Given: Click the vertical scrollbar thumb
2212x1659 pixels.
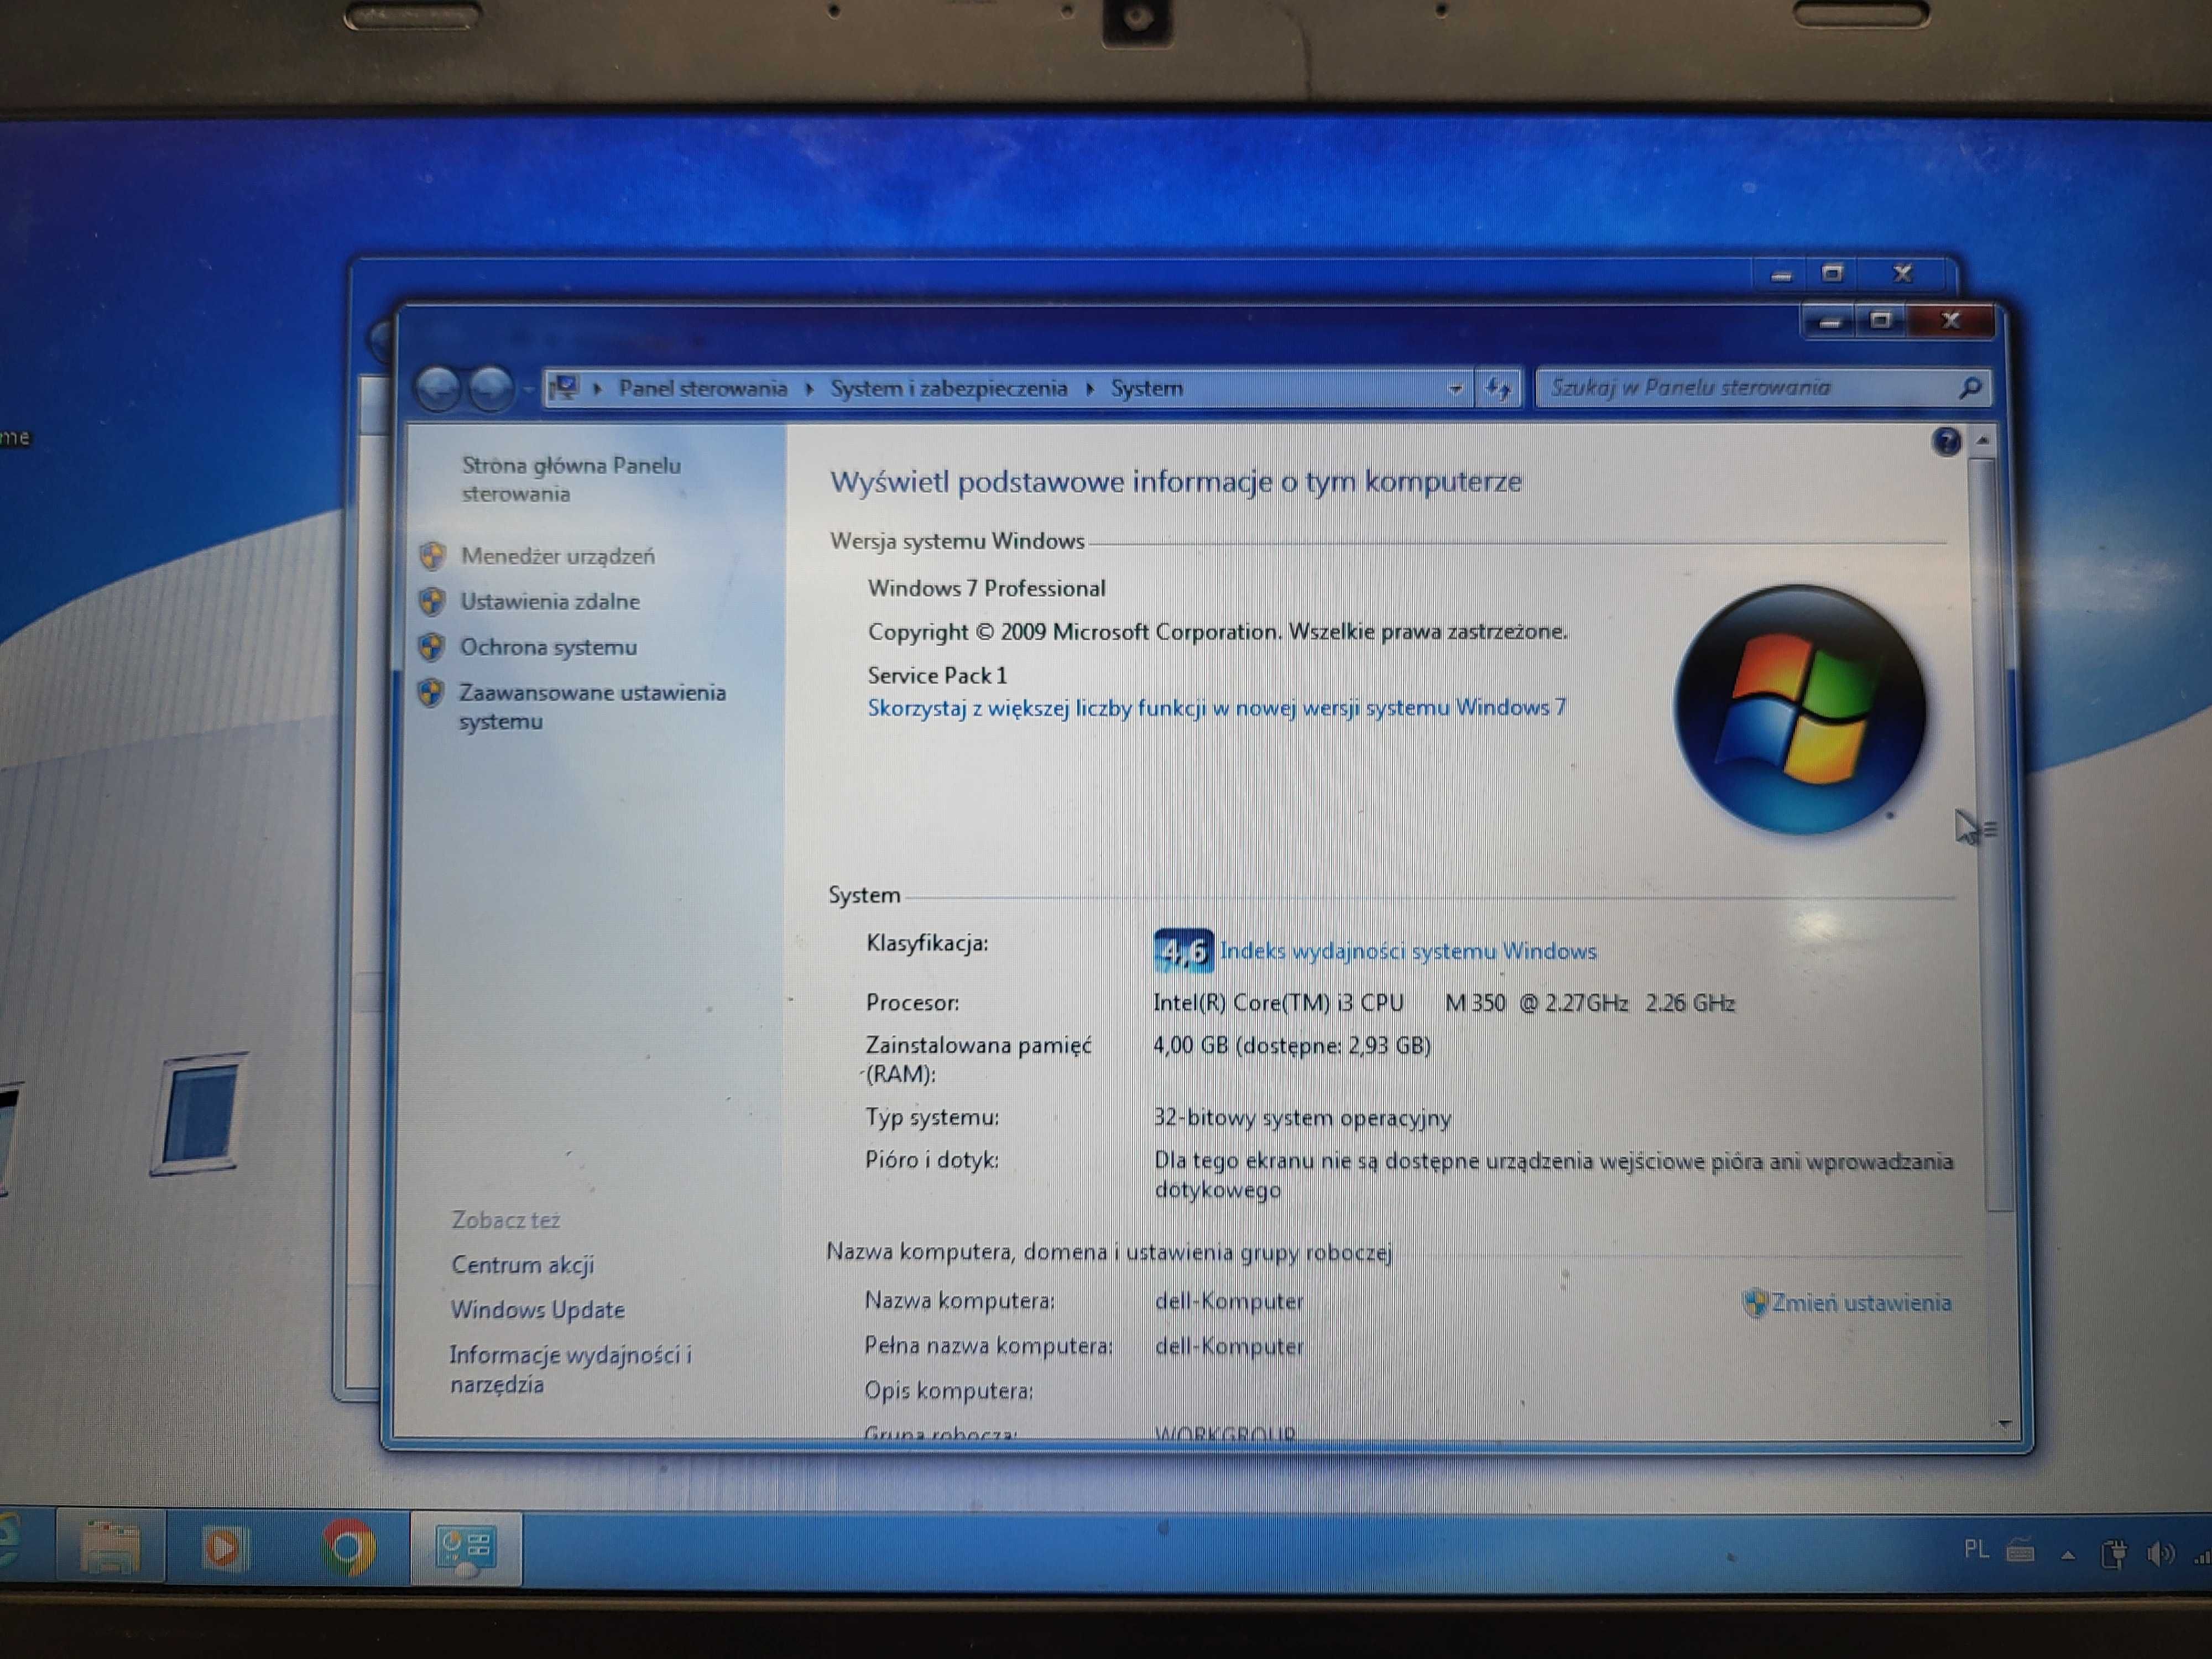Looking at the screenshot, I should (x=1991, y=835).
